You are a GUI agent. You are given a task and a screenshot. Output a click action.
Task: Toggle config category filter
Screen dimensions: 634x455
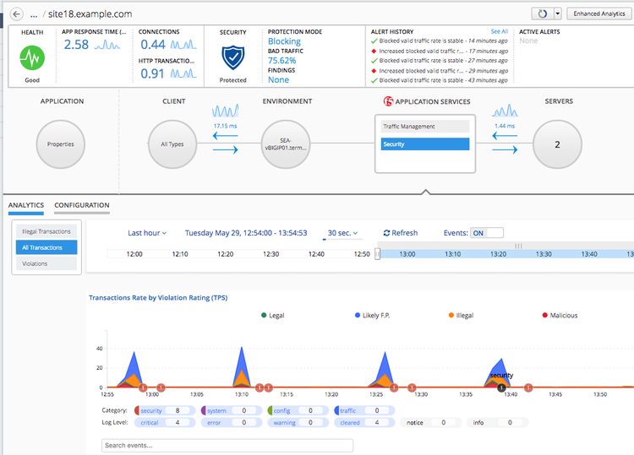pyautogui.click(x=298, y=410)
